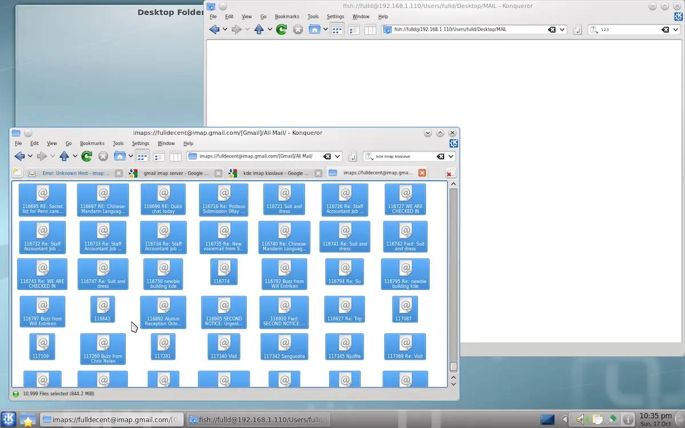Screen dimensions: 685x428
Task: Close the 'Error: Unknown Host' tab
Action: (x=118, y=173)
